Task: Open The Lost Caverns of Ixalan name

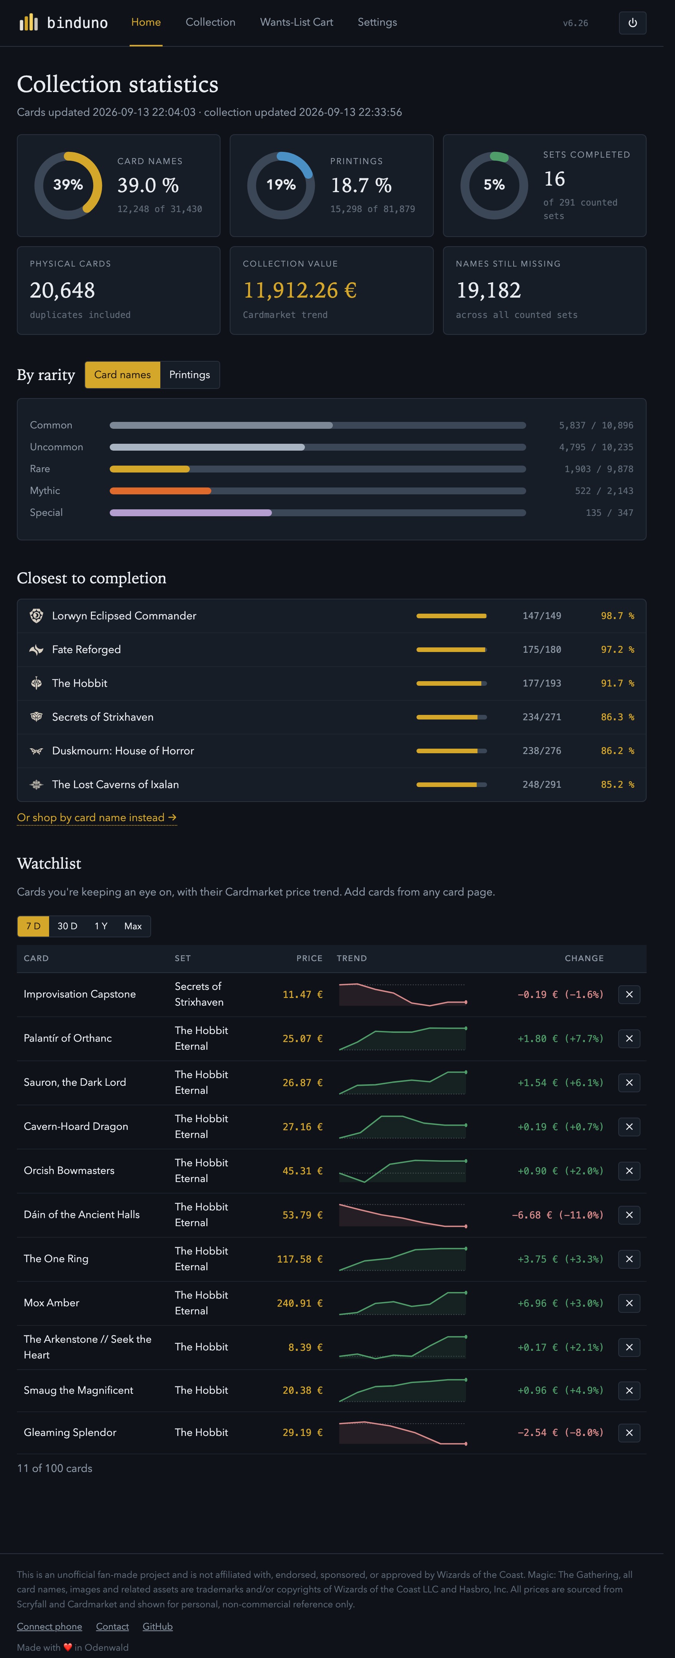Action: pyautogui.click(x=116, y=785)
